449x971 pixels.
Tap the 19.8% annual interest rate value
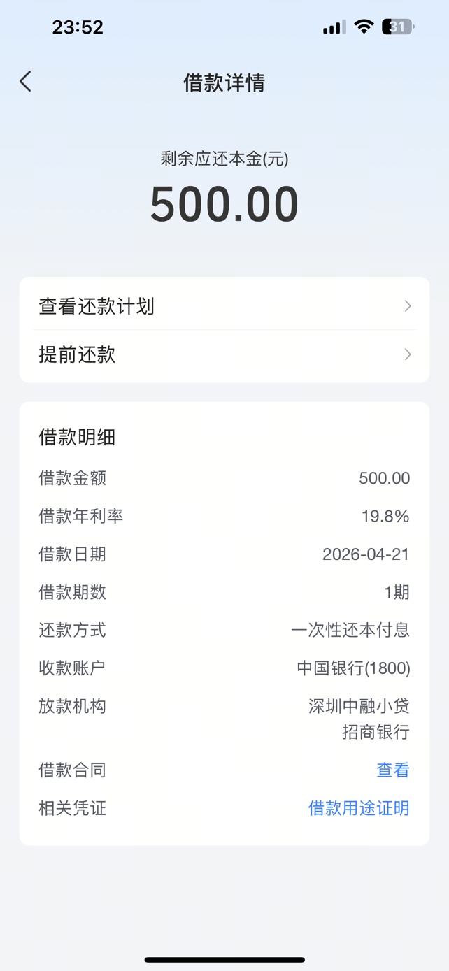(385, 517)
